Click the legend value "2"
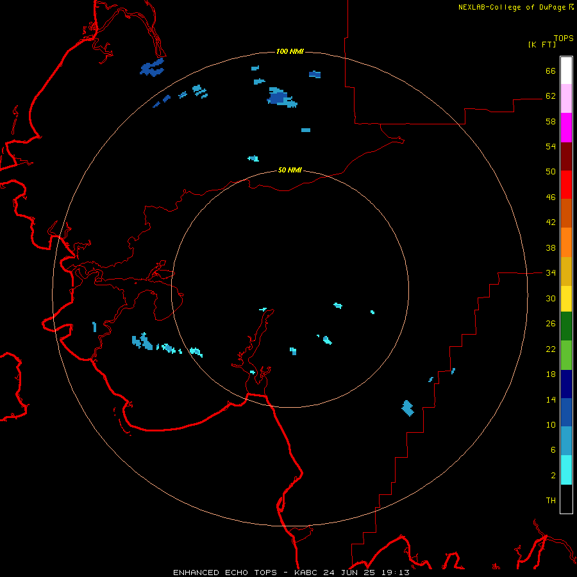Screen dimensions: 577x577 point(553,476)
